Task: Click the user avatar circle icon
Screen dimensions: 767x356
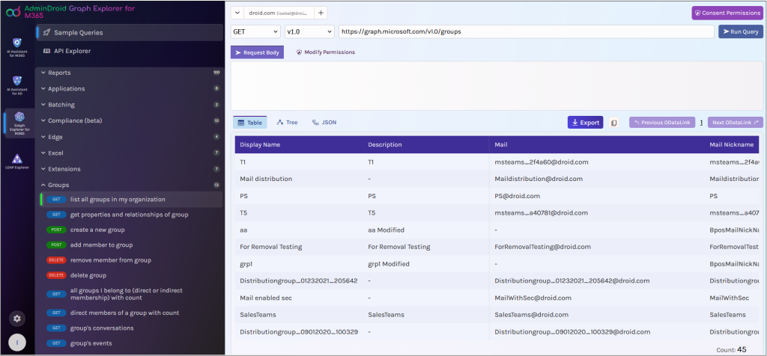Action: click(x=17, y=343)
